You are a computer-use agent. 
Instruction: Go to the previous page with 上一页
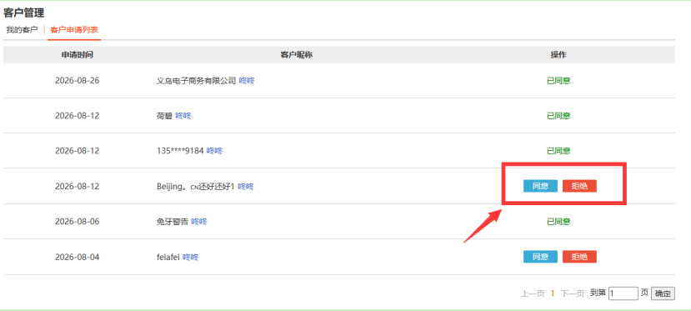pyautogui.click(x=533, y=293)
